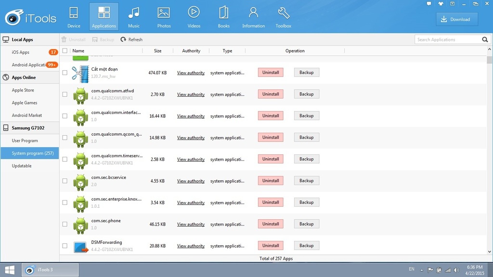Click the EN language indicator

[x=412, y=269]
